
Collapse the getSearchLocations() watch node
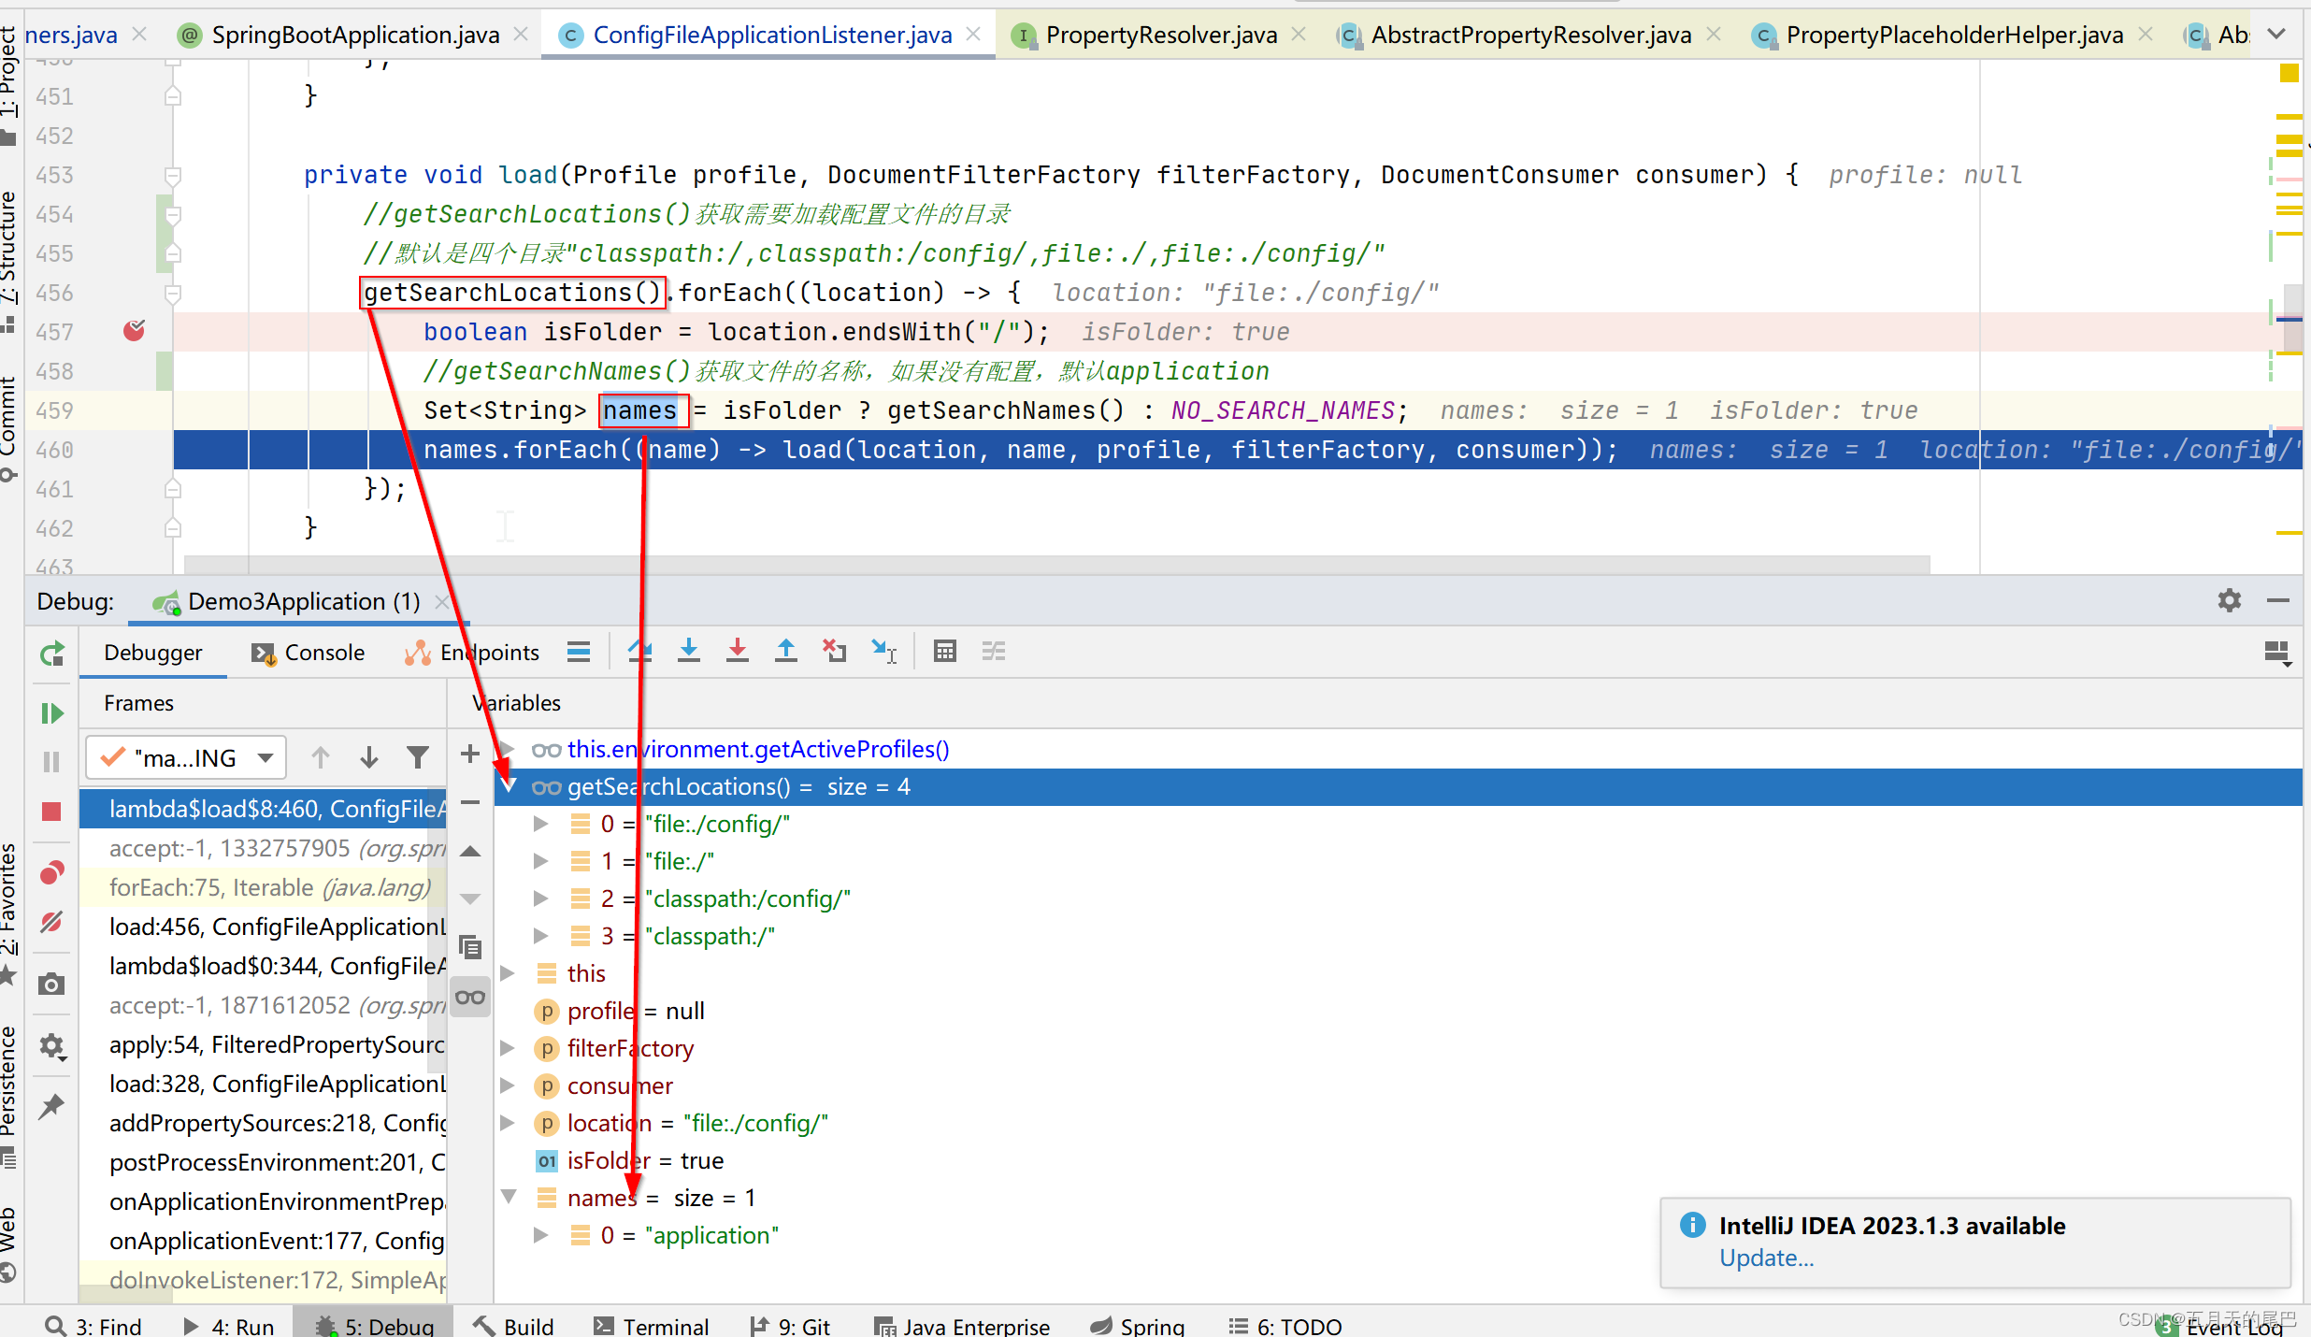click(x=510, y=786)
